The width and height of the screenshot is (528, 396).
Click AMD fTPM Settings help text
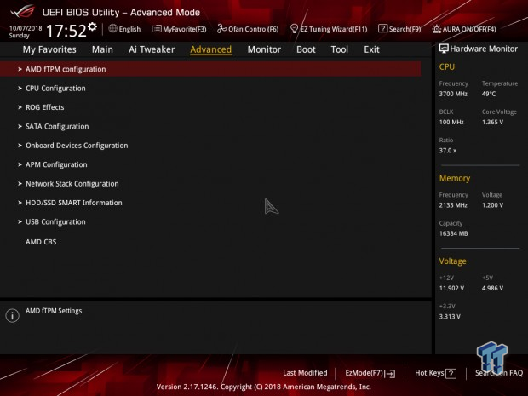[x=54, y=311]
